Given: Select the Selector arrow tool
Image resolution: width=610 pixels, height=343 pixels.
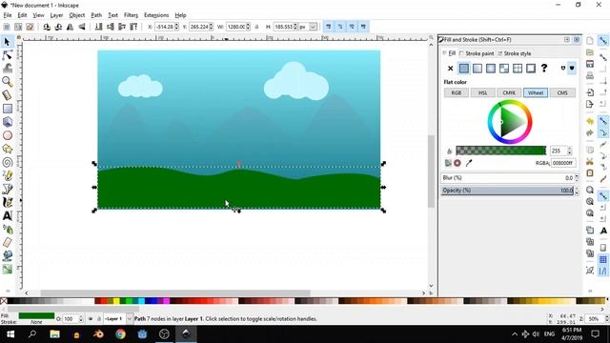Looking at the screenshot, I should (7, 42).
